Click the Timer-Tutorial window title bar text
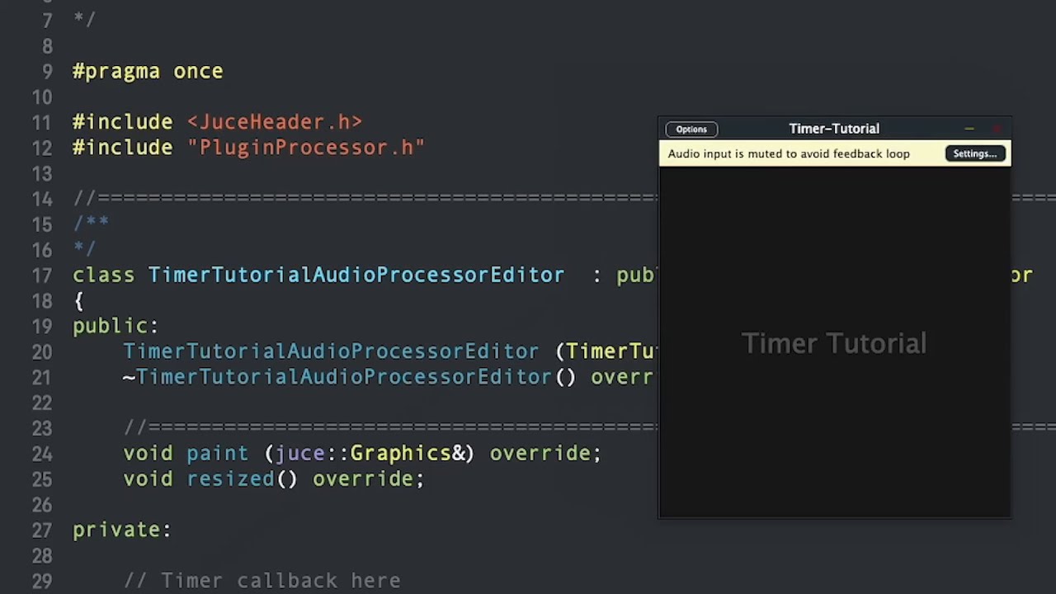This screenshot has height=594, width=1056. pyautogui.click(x=834, y=129)
